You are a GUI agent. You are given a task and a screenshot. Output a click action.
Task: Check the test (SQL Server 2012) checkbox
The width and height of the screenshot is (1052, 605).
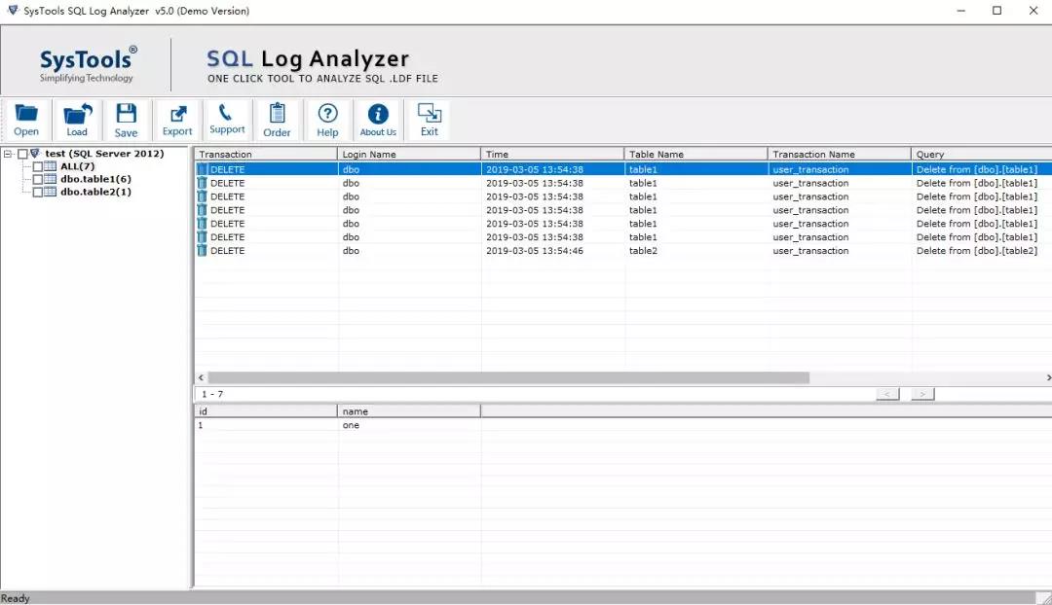pyautogui.click(x=22, y=154)
